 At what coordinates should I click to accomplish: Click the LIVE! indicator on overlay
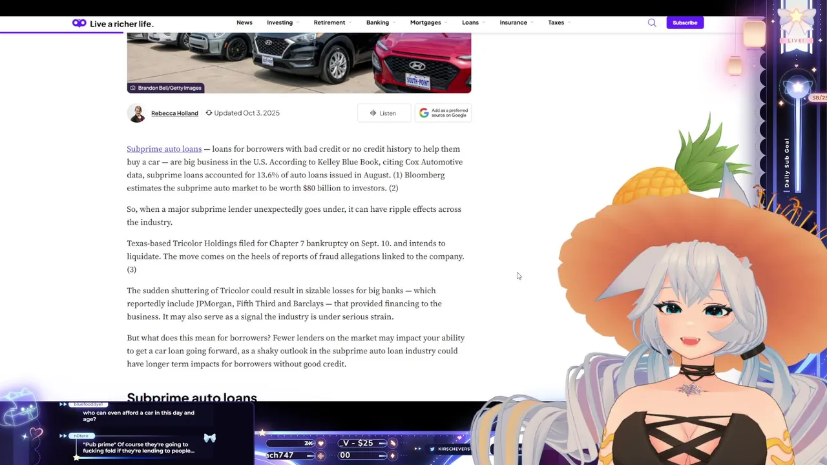click(795, 41)
